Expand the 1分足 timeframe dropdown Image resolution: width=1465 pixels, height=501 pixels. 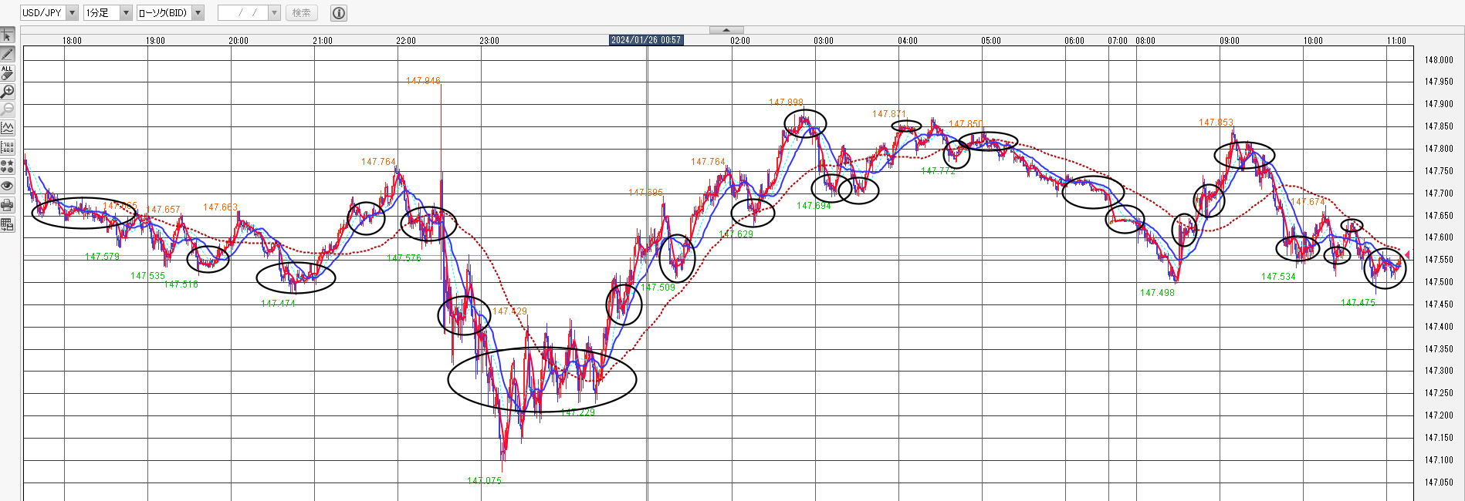[x=126, y=13]
